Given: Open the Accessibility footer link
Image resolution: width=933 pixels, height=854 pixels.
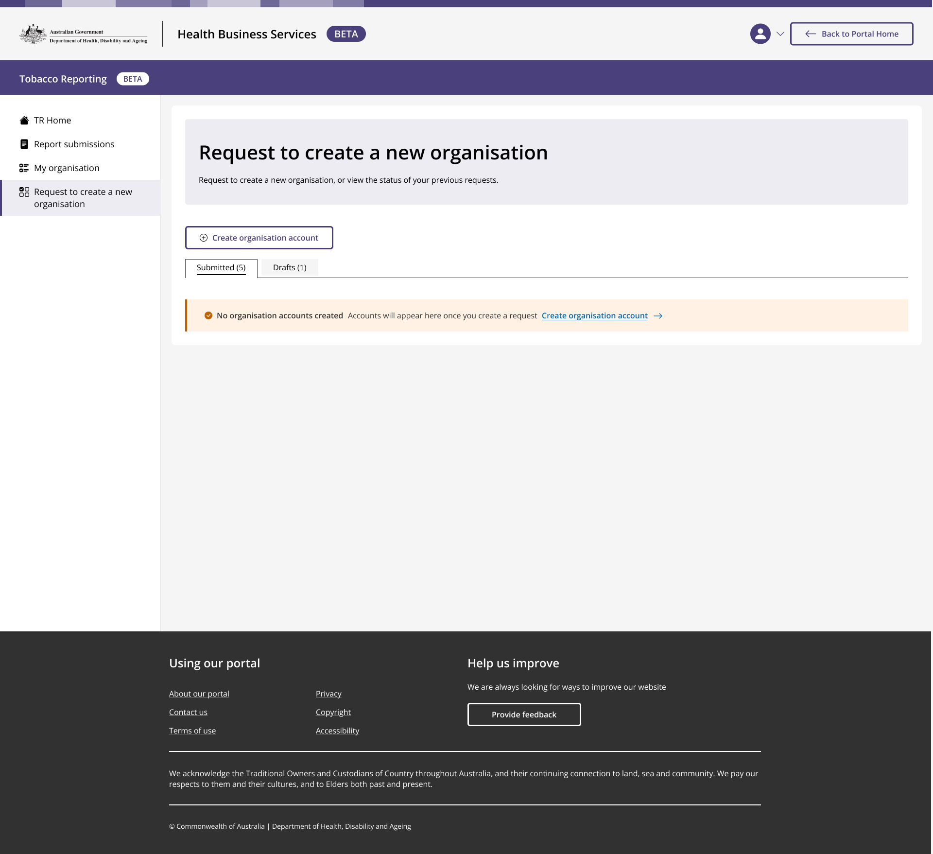Looking at the screenshot, I should click(337, 731).
